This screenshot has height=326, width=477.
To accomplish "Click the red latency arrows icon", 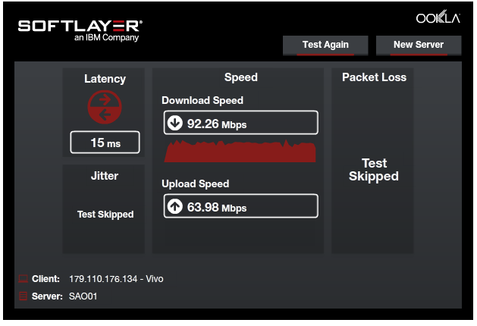I will (x=105, y=107).
